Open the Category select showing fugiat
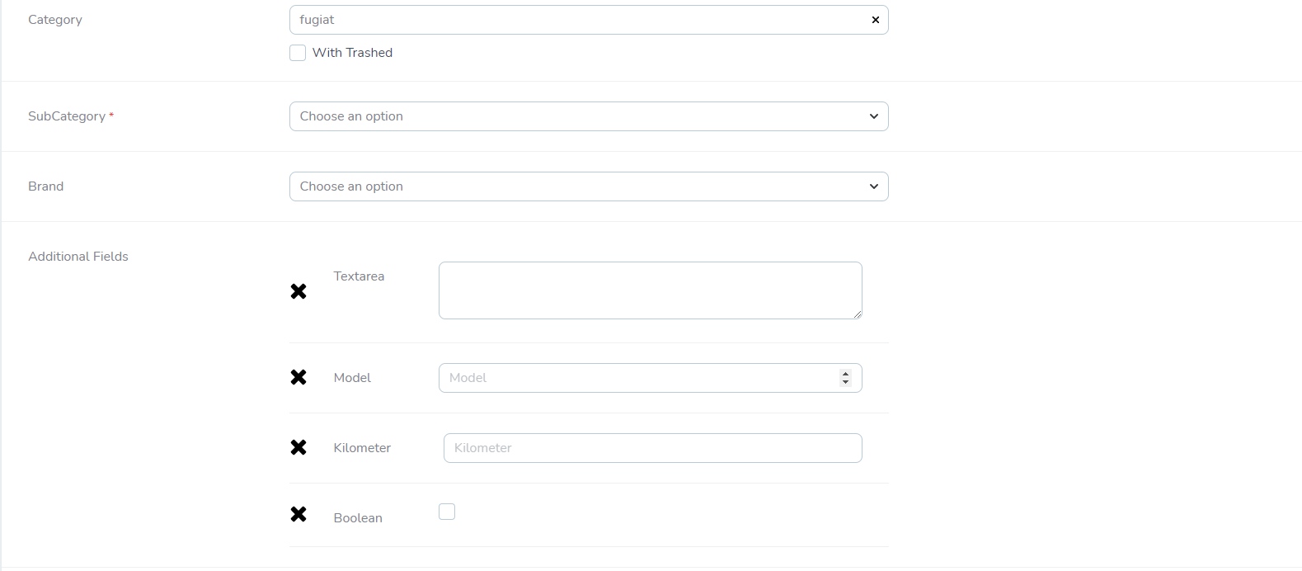 (577, 20)
